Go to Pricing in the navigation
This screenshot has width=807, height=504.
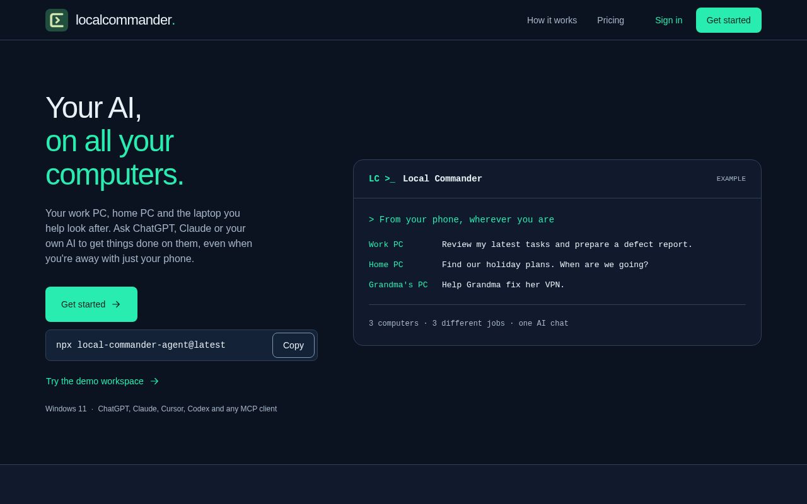[610, 20]
